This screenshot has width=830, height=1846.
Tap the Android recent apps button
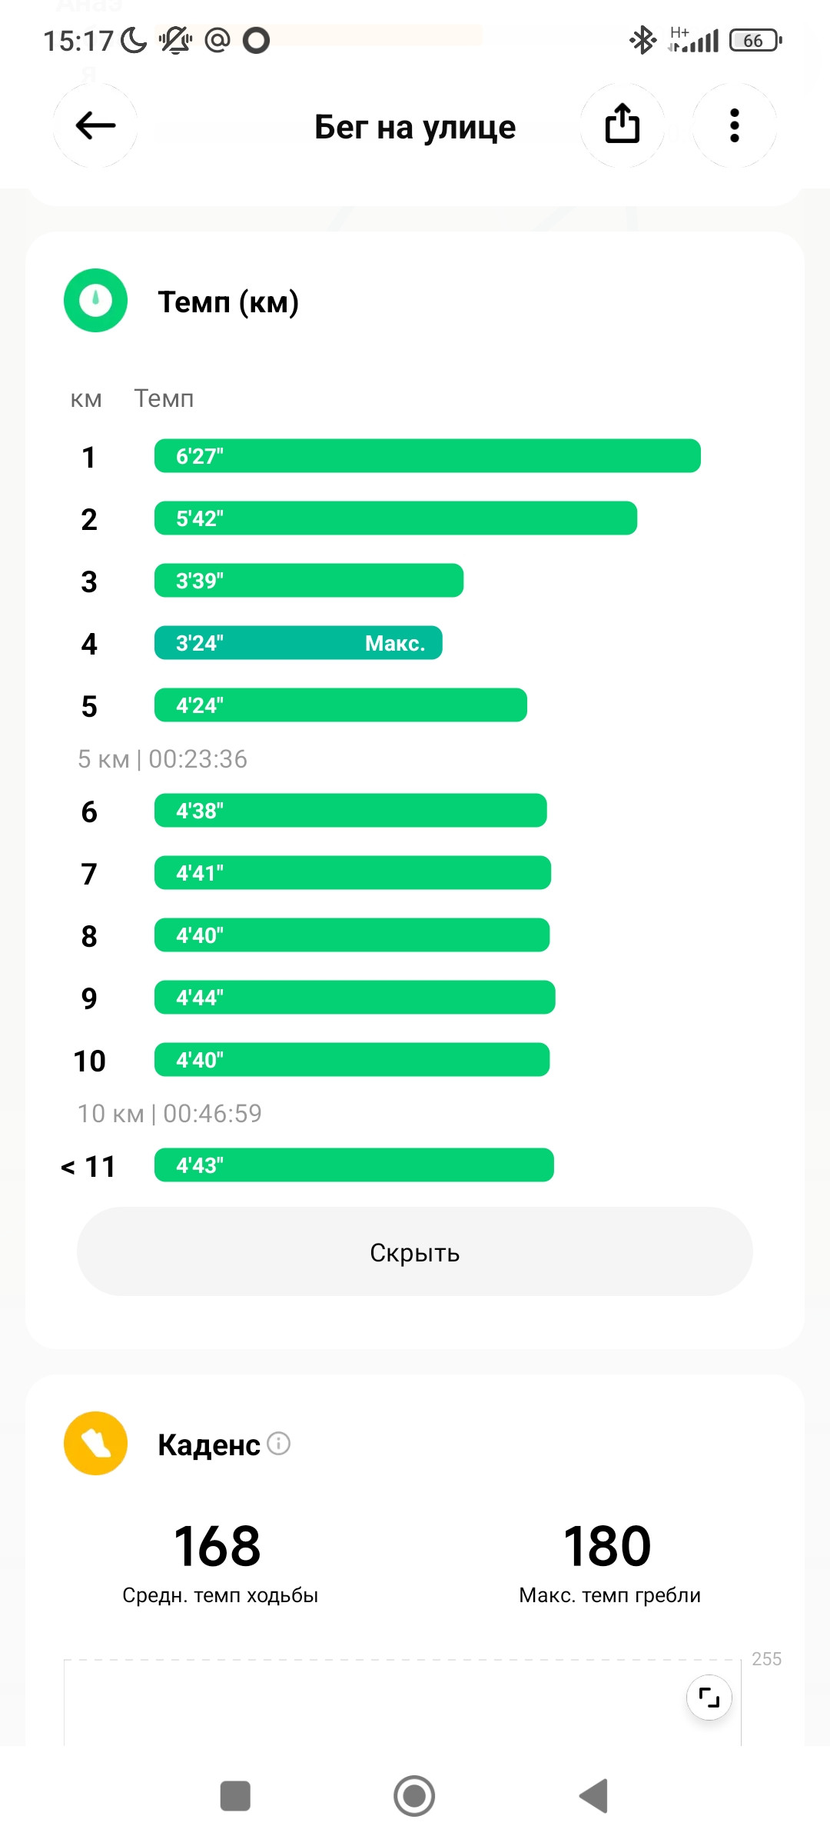[x=235, y=1796]
